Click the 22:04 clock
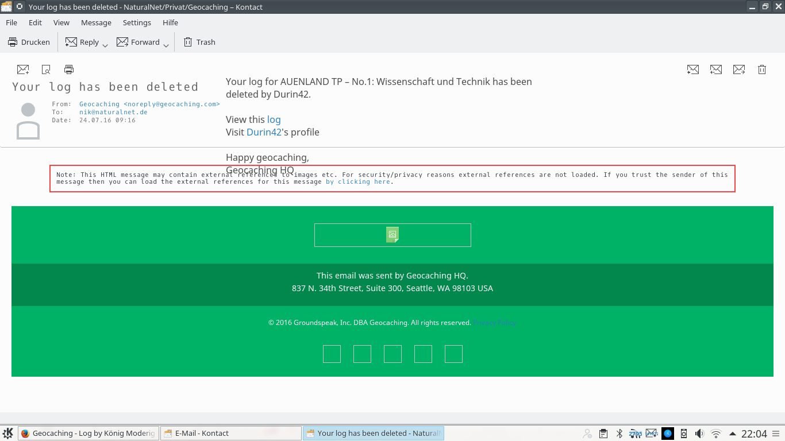The height and width of the screenshot is (441, 785). pyautogui.click(x=754, y=434)
